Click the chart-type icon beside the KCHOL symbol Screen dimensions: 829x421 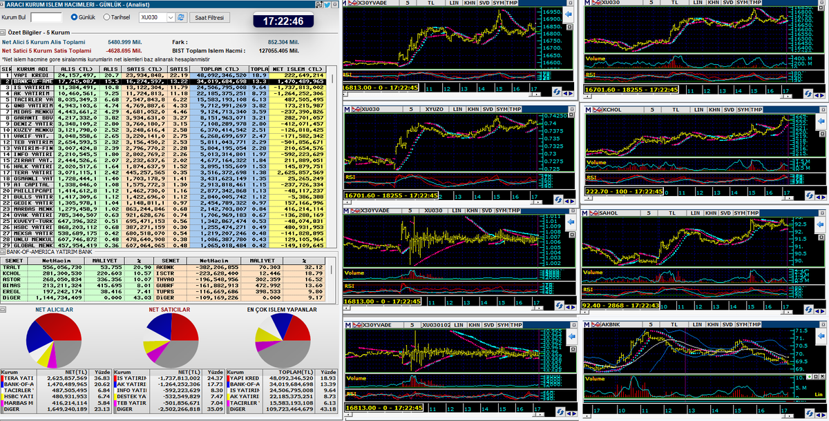click(x=597, y=110)
